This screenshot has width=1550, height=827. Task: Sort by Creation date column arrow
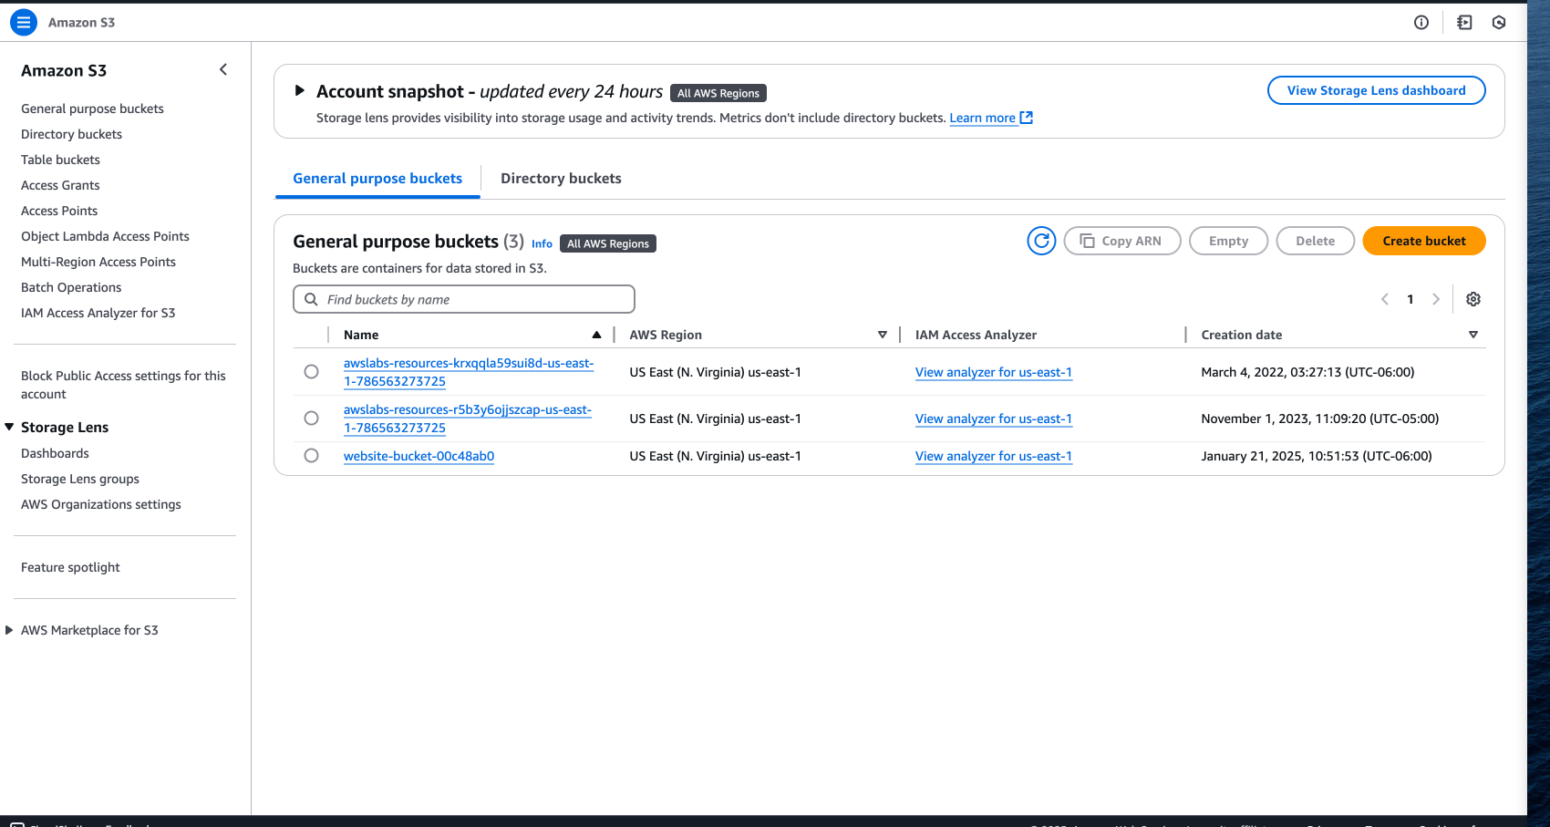[1473, 335]
